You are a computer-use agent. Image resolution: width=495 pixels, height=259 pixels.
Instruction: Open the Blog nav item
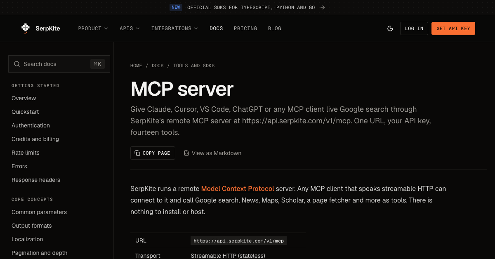coord(275,28)
